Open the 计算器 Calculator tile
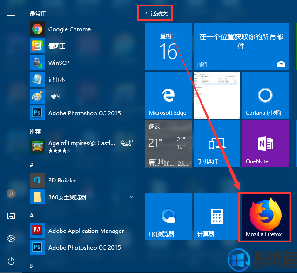297x273 pixels. pos(217,217)
